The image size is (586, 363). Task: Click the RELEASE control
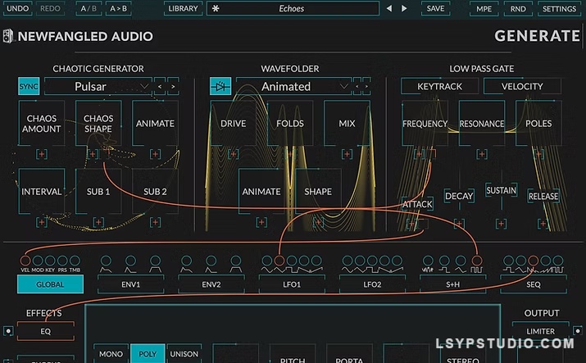click(543, 196)
